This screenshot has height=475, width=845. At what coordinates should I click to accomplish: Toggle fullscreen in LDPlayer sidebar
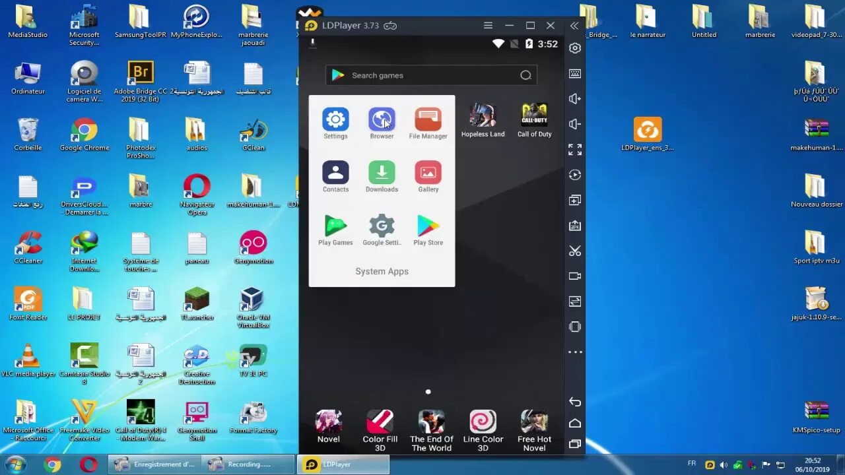575,150
